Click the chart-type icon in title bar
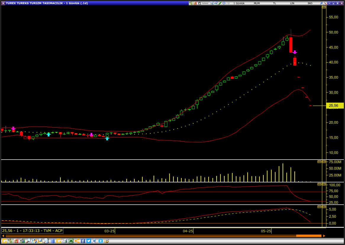Screen dimensions: 345x245 (216, 3)
